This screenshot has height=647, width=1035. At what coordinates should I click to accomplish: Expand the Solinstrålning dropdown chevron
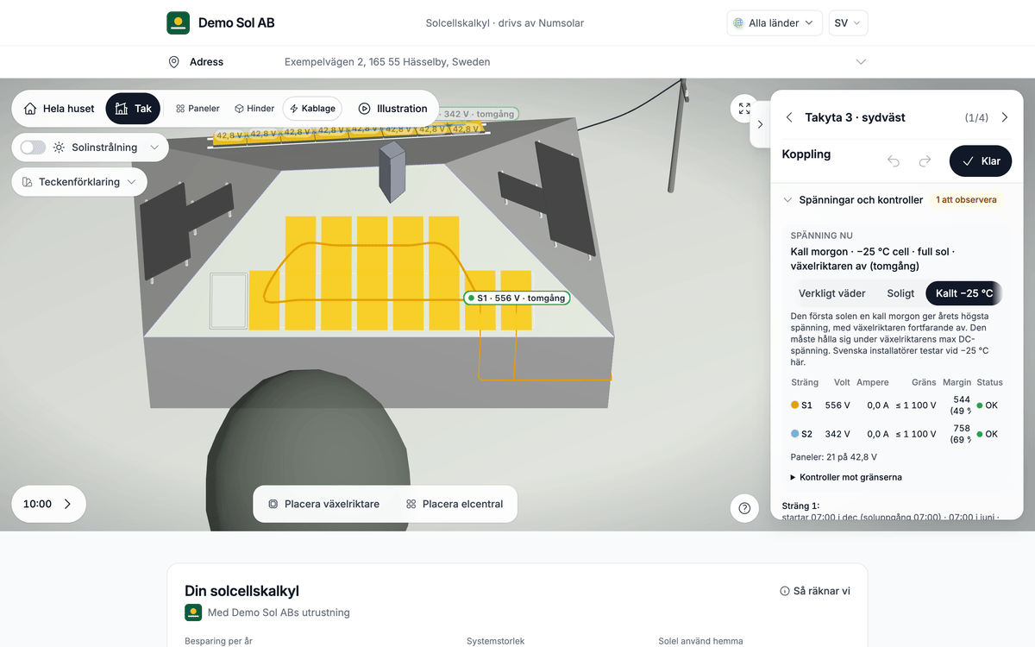[154, 148]
